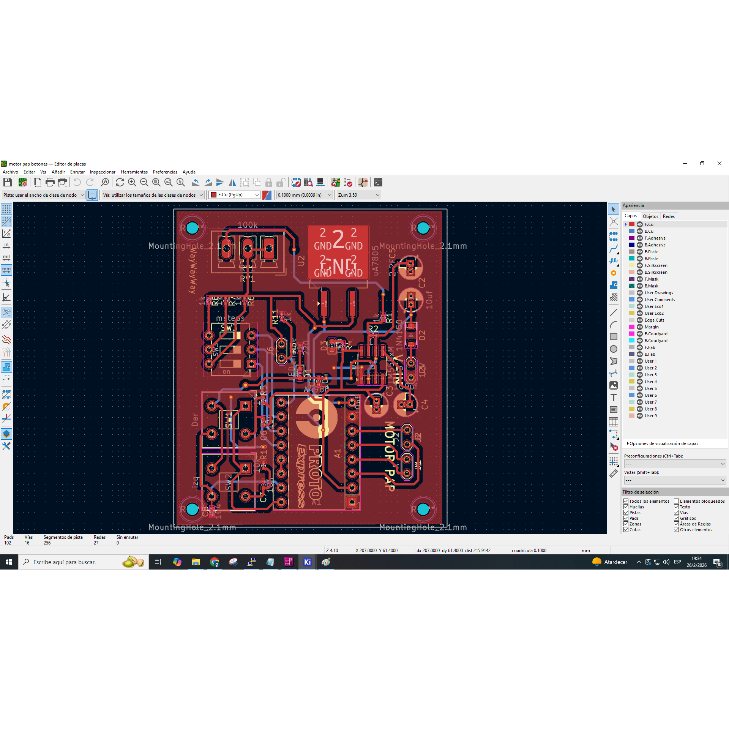Hide the B.Cu layer
Viewport: 729px width, 729px height.
tap(640, 231)
